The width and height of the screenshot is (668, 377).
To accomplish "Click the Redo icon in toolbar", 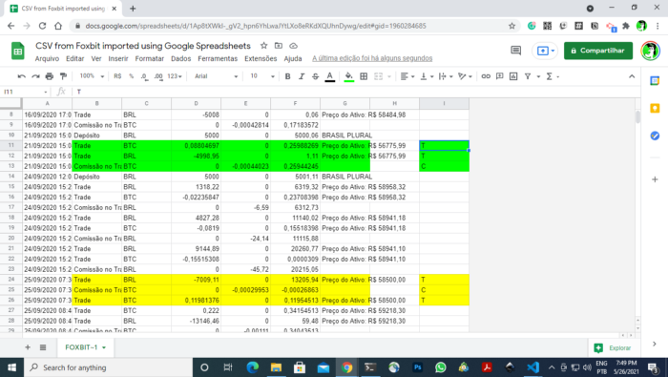I will tap(35, 76).
